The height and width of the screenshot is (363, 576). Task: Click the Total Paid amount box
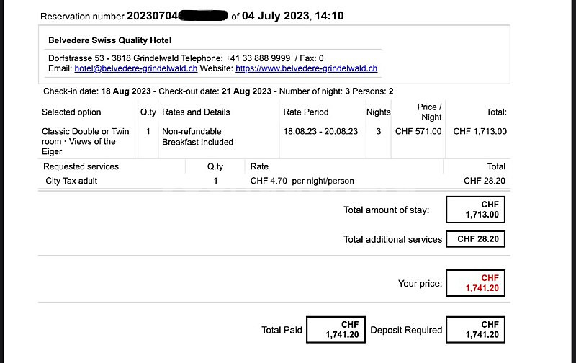coord(336,330)
